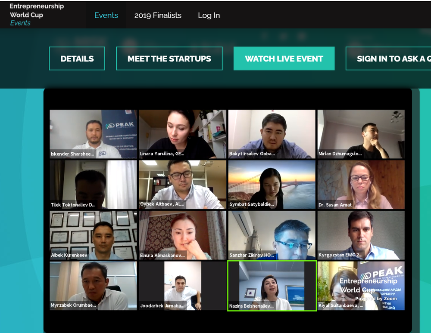Select Oybek Aitbaev video tile
This screenshot has height=333, width=431.
click(x=182, y=185)
